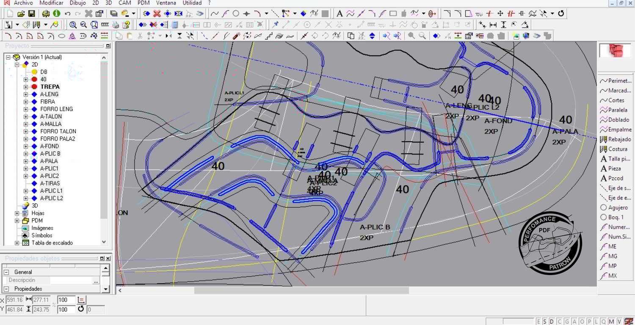Select the Perimet... line type

point(616,81)
